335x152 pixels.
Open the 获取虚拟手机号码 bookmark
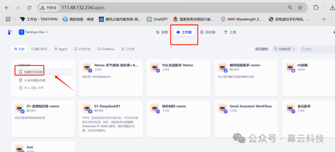pos(289,19)
